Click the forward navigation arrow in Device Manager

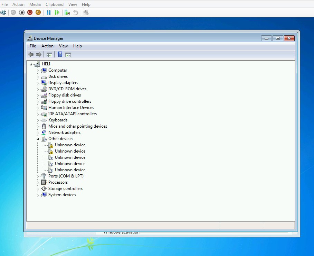pyautogui.click(x=39, y=54)
